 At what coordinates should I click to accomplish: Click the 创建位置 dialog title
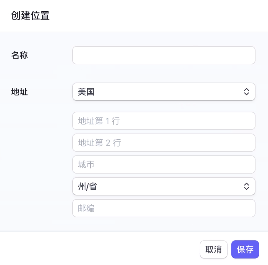[x=30, y=15]
